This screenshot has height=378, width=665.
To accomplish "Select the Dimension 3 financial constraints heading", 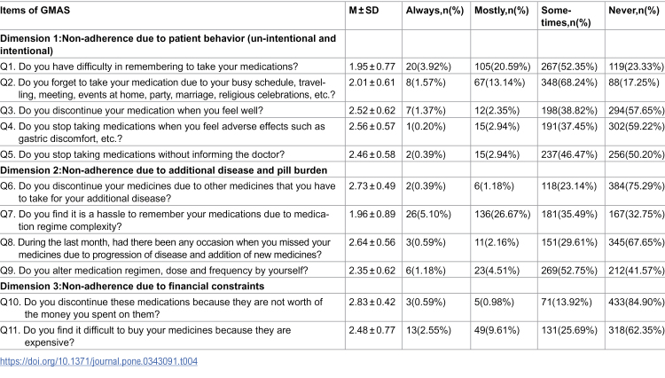I will (x=132, y=287).
